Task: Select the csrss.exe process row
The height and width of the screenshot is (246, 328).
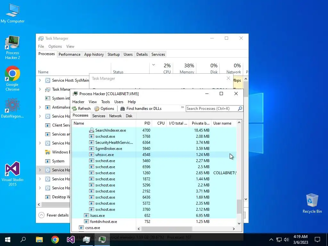Action: [x=154, y=228]
